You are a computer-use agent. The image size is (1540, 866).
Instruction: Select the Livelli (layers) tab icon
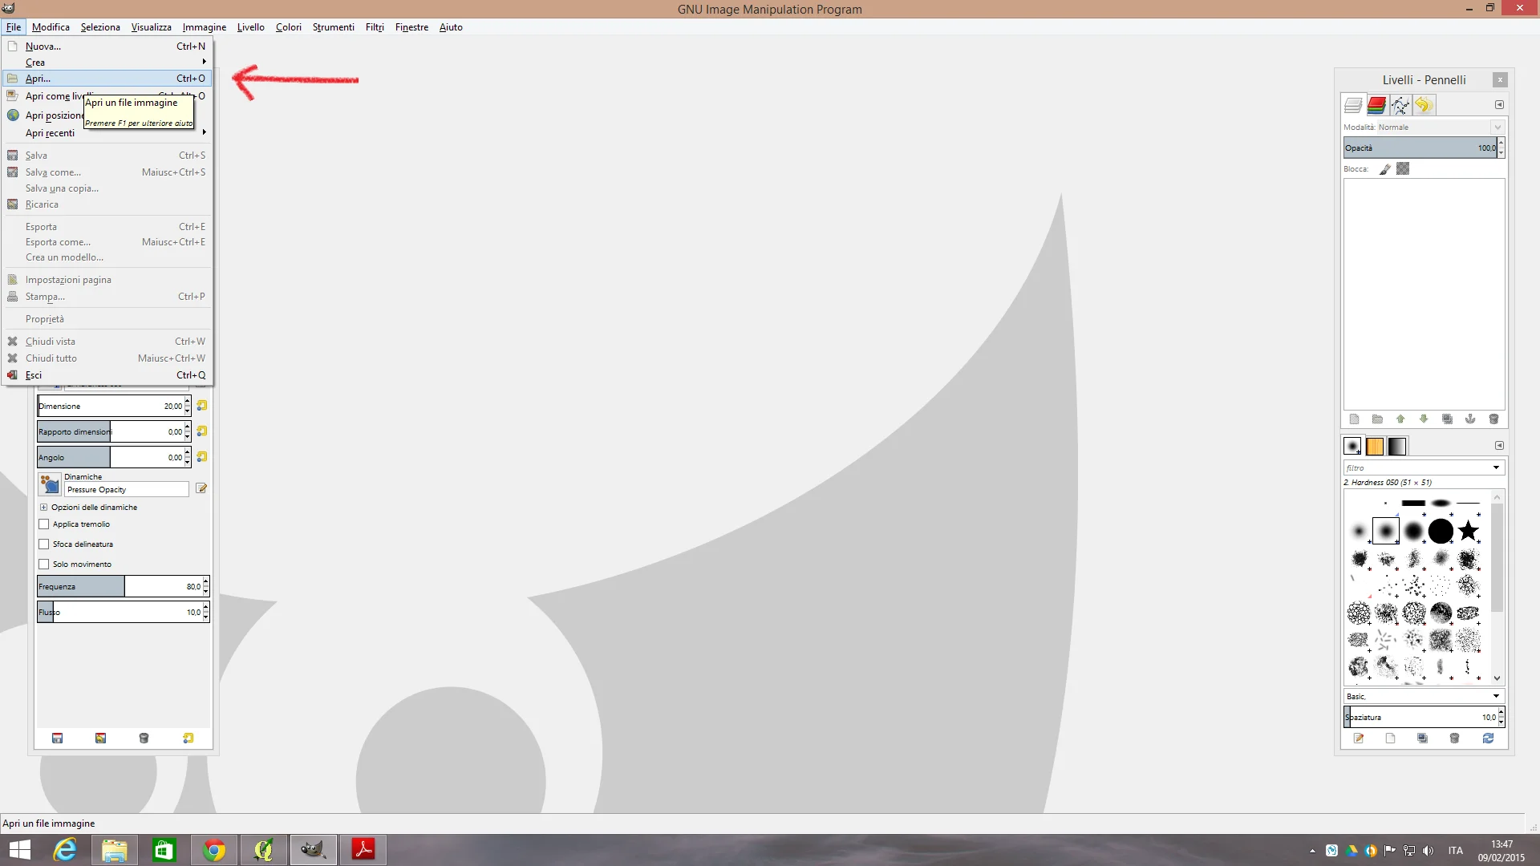point(1353,105)
